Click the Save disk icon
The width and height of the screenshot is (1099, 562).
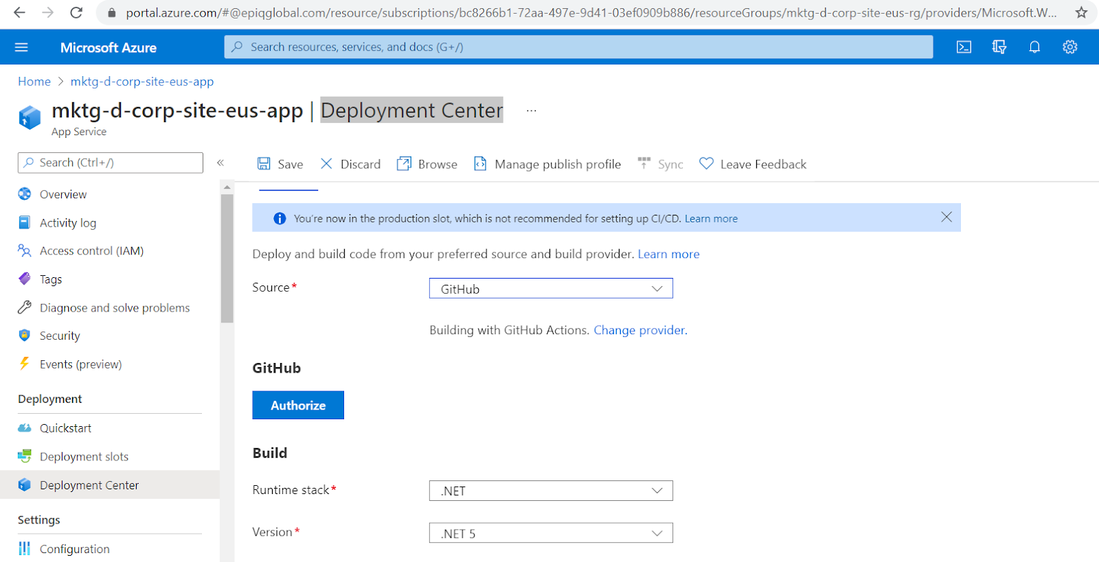(264, 163)
